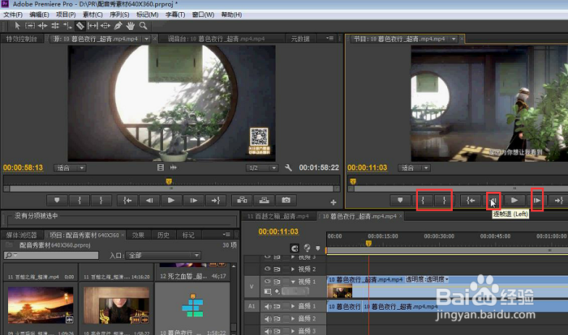Go to In point in Program monitor
The height and width of the screenshot is (335, 568).
click(471, 200)
